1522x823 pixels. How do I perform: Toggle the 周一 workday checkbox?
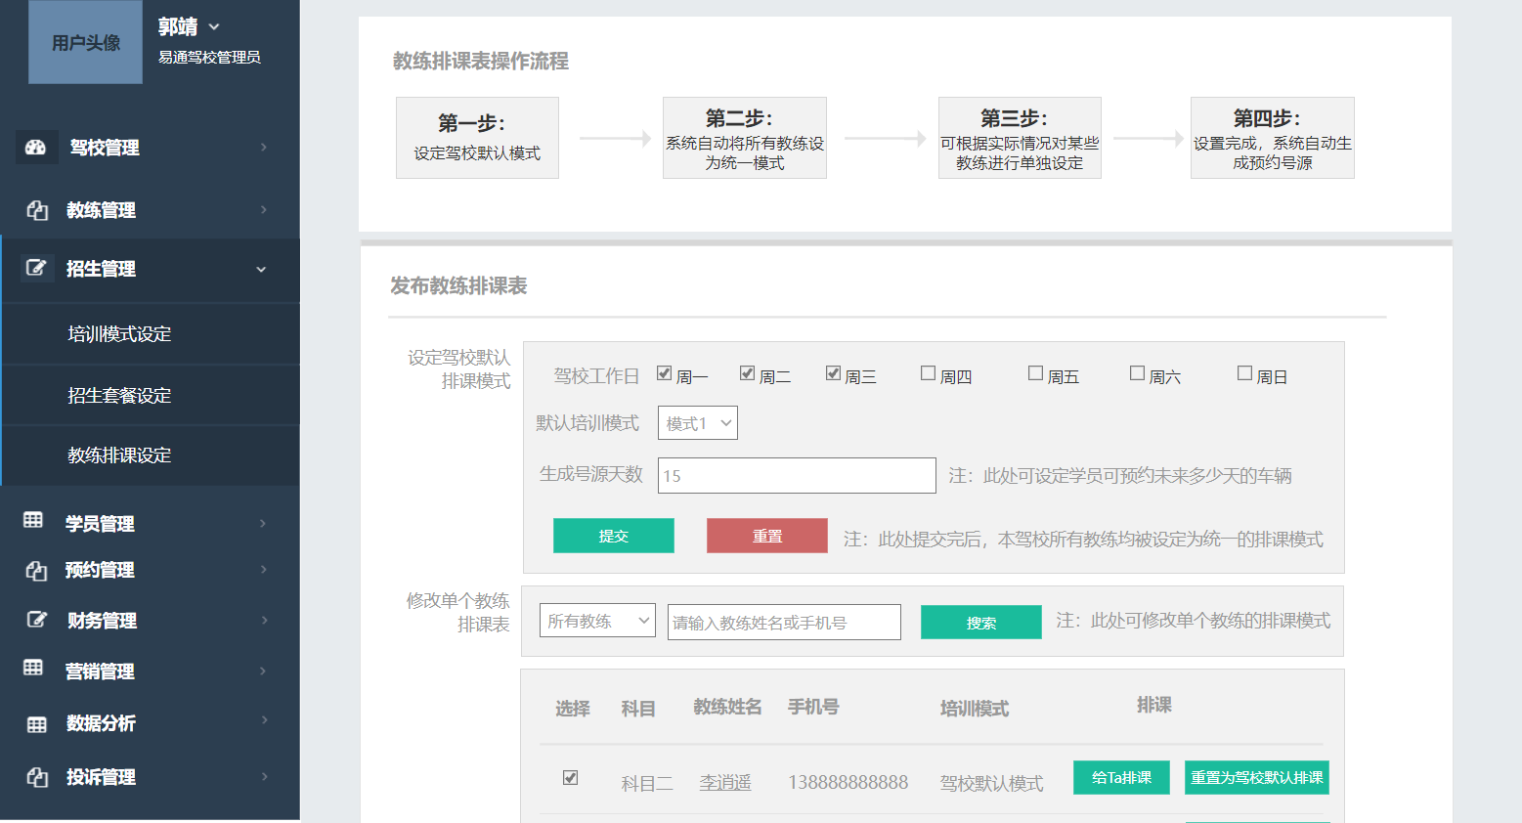coord(665,373)
